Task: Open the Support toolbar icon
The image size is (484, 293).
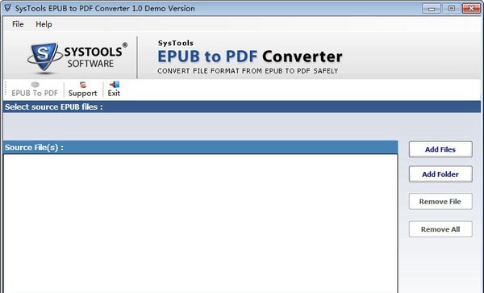Action: pos(82,90)
